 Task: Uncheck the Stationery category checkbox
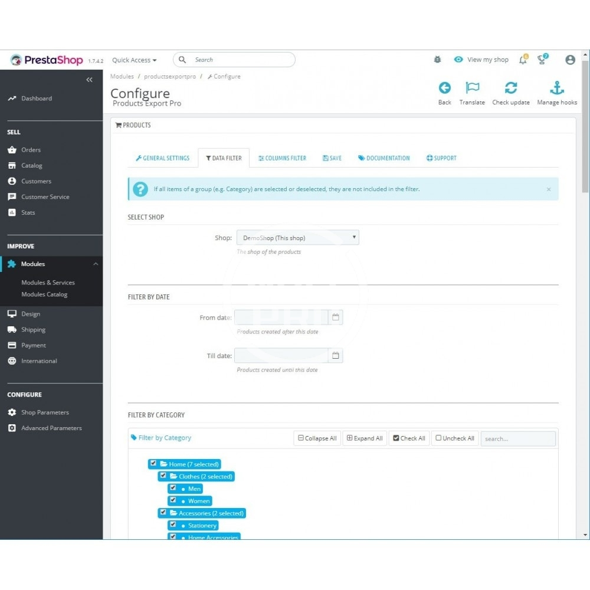pos(173,525)
